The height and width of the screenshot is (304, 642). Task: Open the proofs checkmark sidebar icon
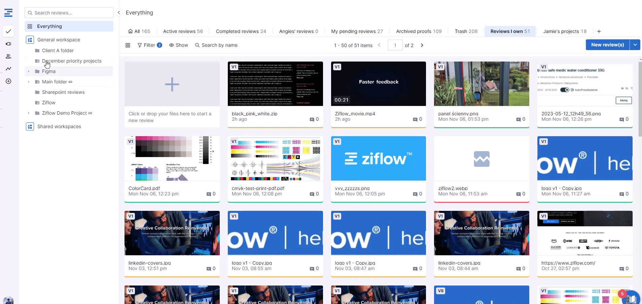click(x=8, y=31)
